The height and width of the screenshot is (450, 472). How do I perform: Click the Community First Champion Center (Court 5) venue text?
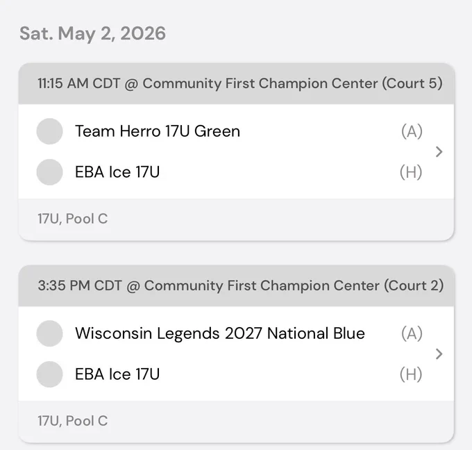(293, 84)
